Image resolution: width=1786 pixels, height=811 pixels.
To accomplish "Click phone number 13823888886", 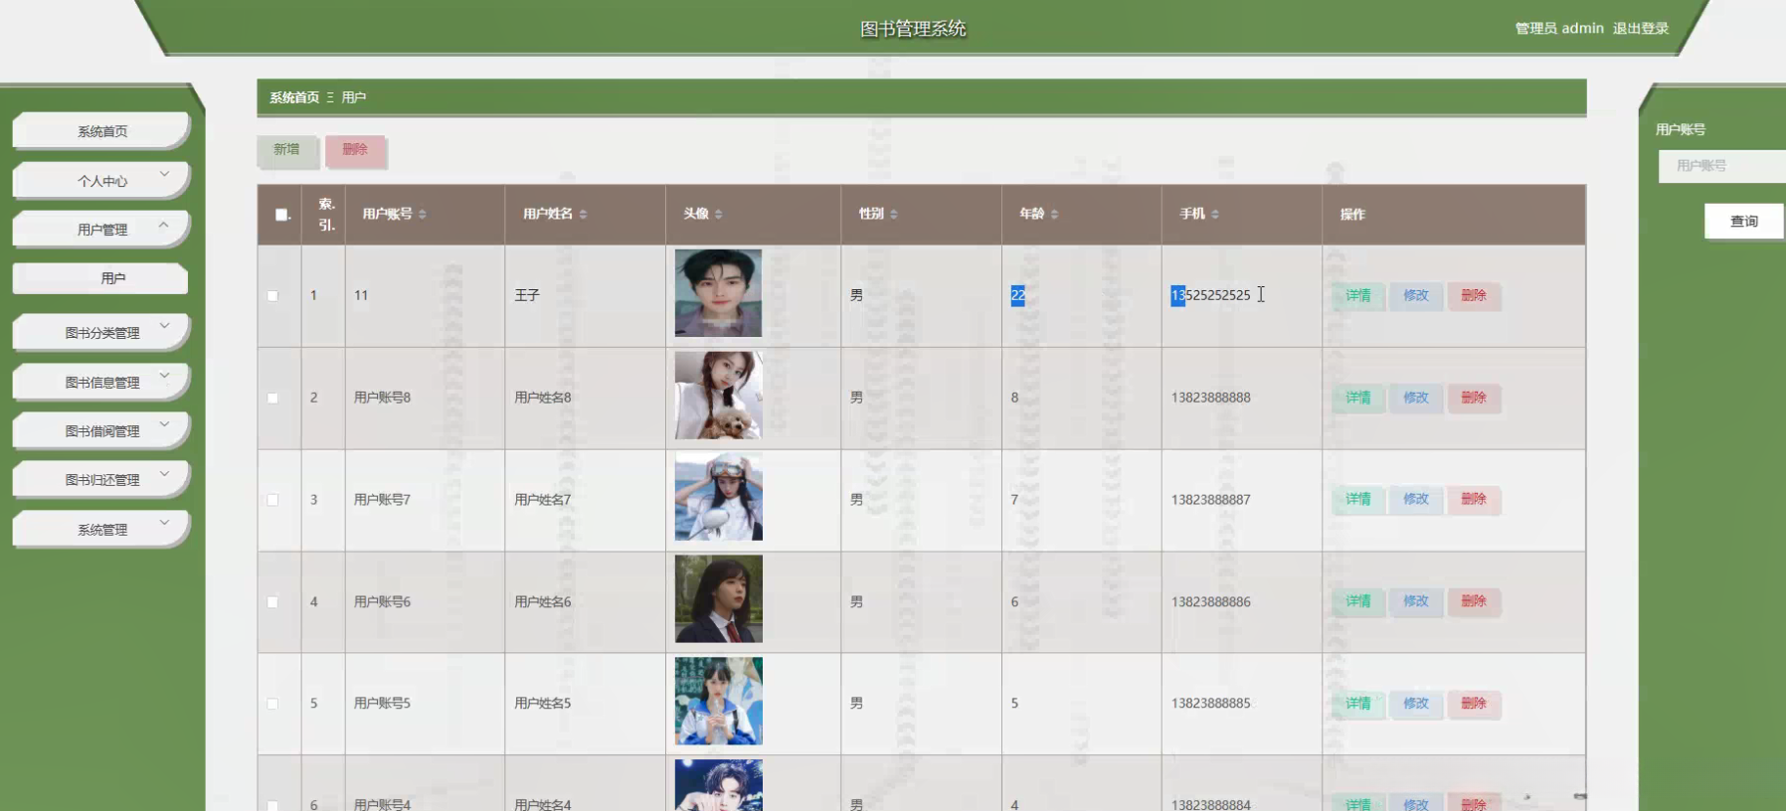I will click(x=1211, y=602).
